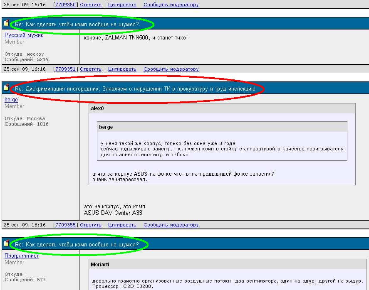Quote post 7709351 with Цитировать
369x290 pixels.
tap(122, 69)
